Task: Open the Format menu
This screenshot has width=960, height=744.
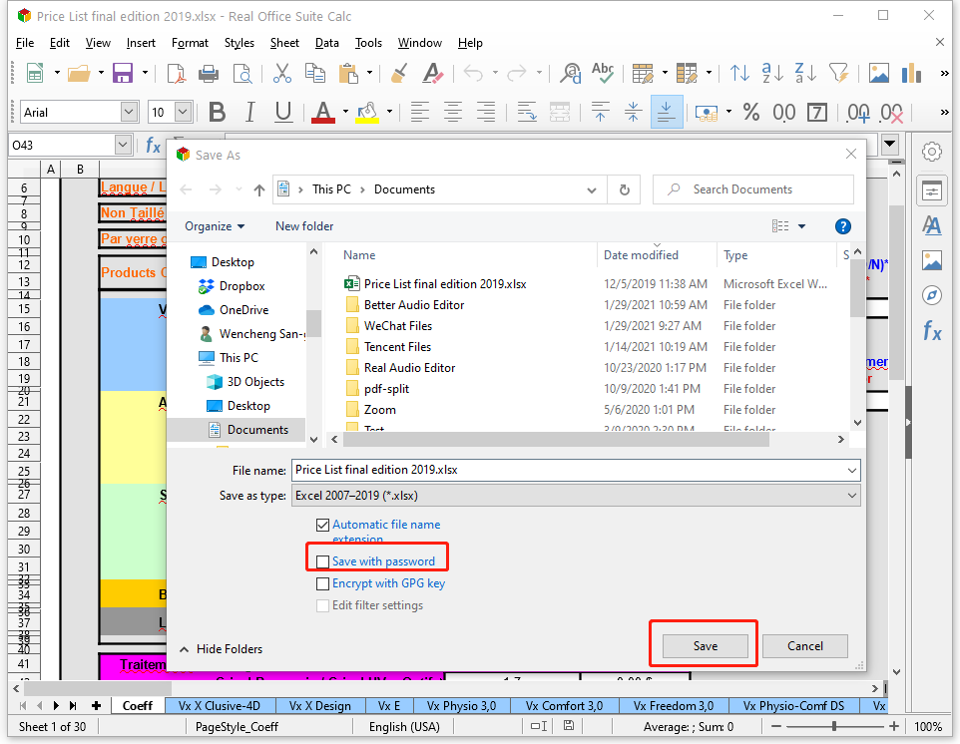Action: (x=190, y=43)
